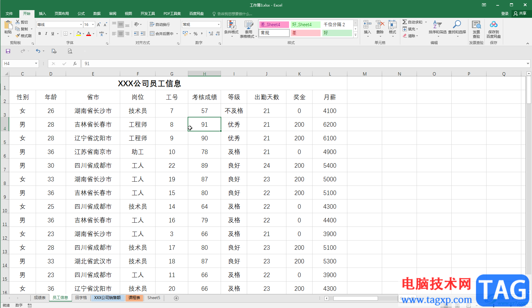Click the increase decimal places icon
This screenshot has height=308, width=532.
[x=211, y=34]
